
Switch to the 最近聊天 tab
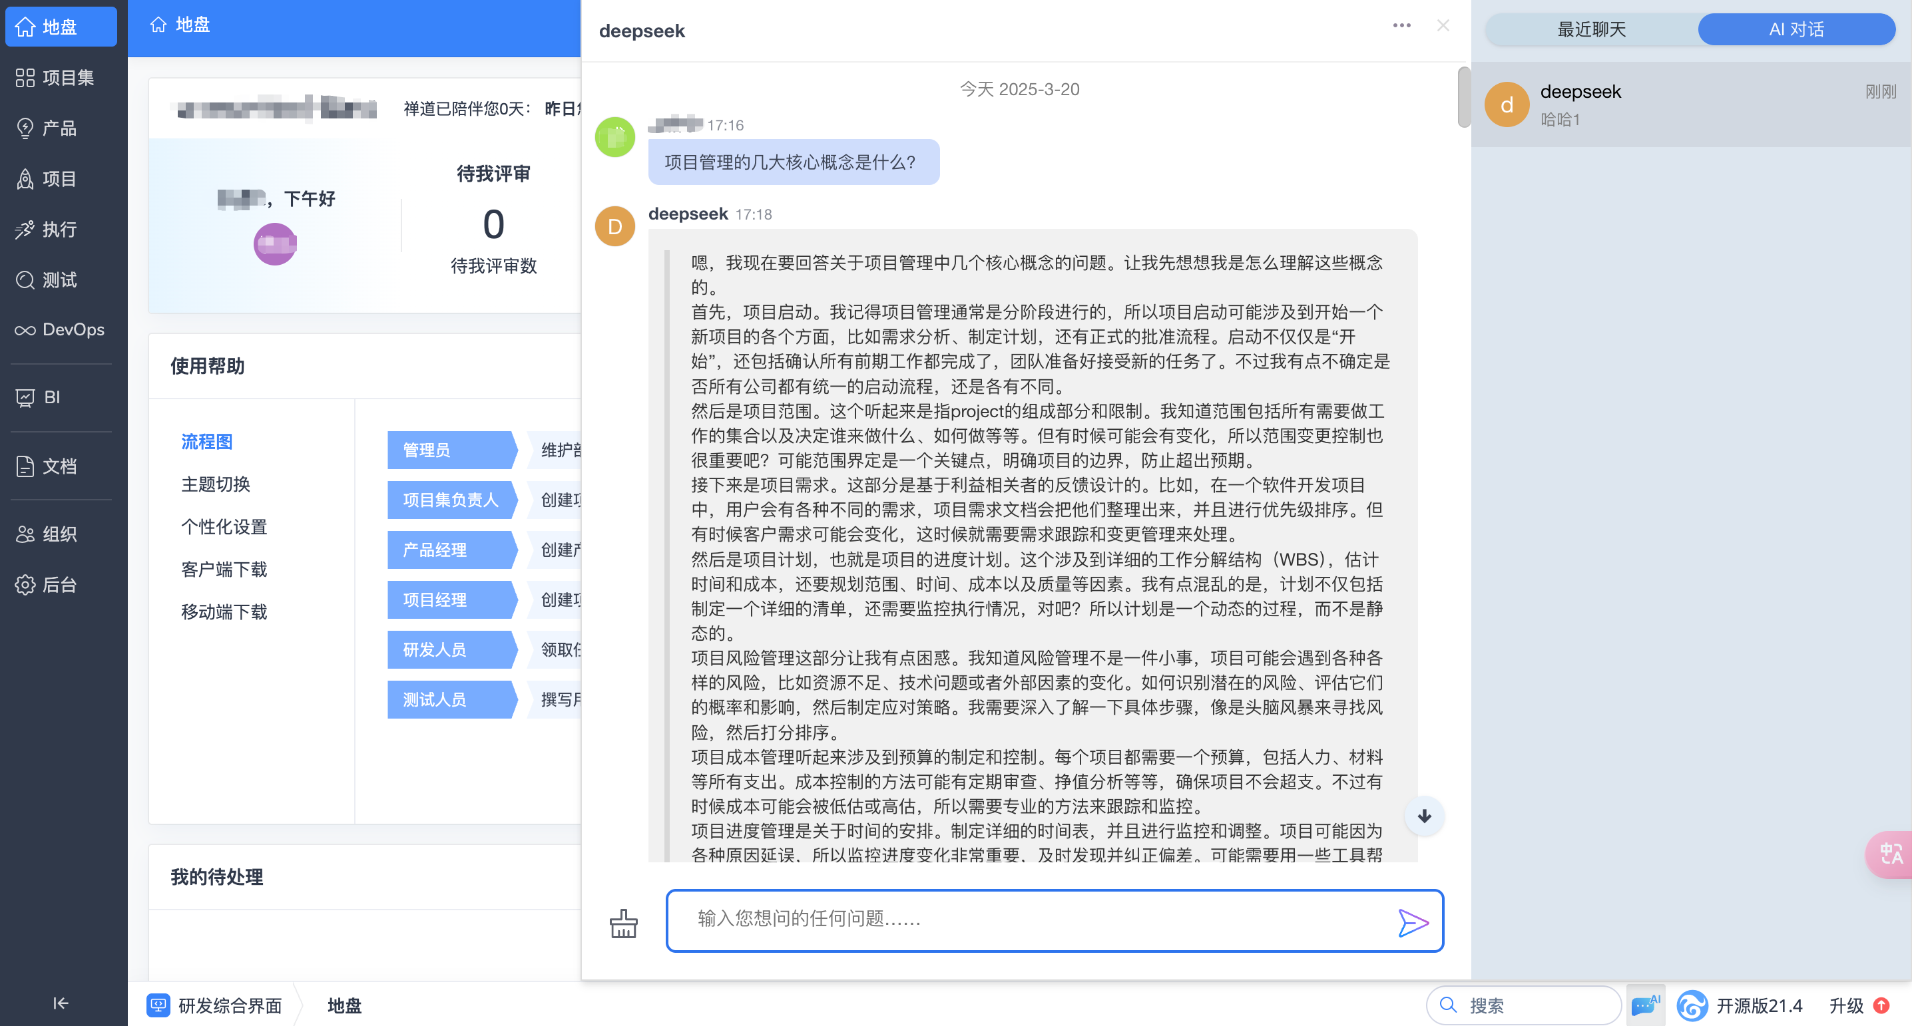(x=1590, y=30)
